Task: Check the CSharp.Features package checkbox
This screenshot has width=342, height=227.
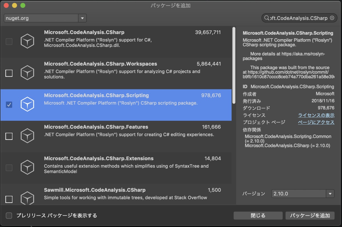Action: pos(9,136)
